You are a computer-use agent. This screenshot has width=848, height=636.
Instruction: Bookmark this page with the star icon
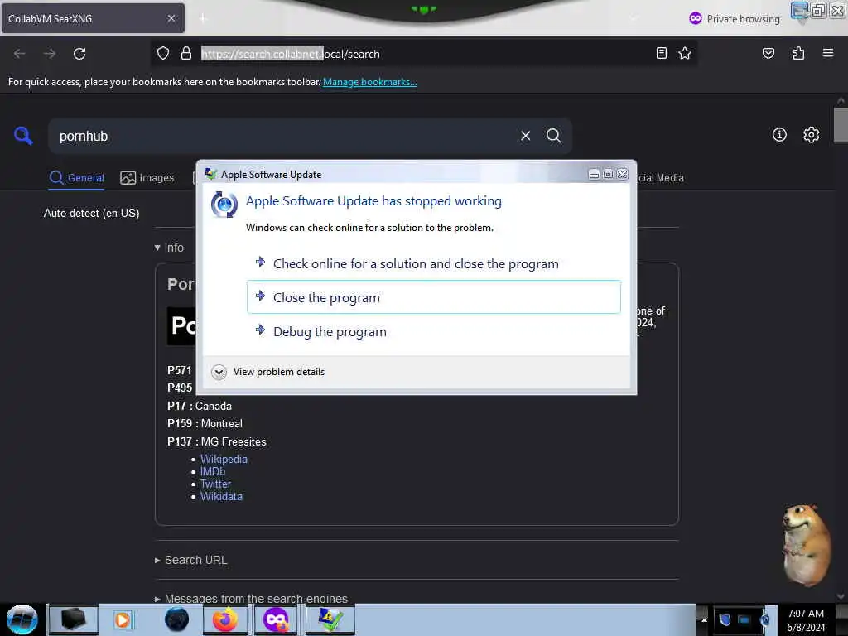tap(685, 53)
